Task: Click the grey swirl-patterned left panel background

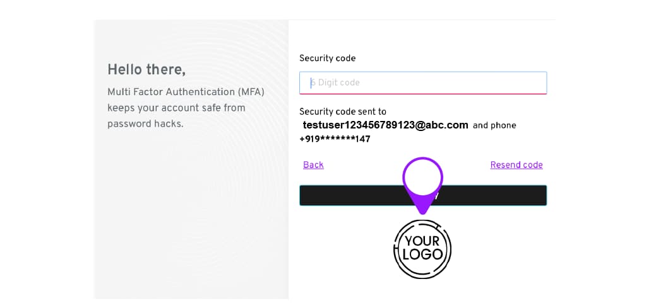Action: point(189,220)
